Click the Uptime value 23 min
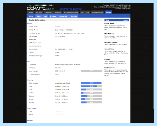The image size is (157, 126). pos(57,52)
